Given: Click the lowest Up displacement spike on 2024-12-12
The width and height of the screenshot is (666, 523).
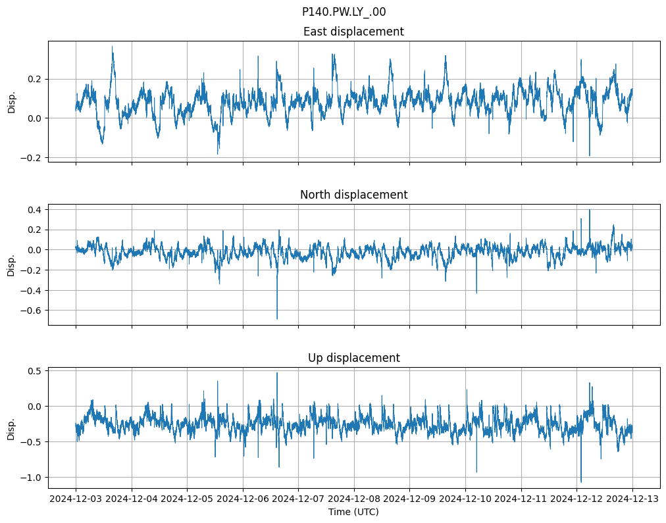Looking at the screenshot, I should [580, 481].
